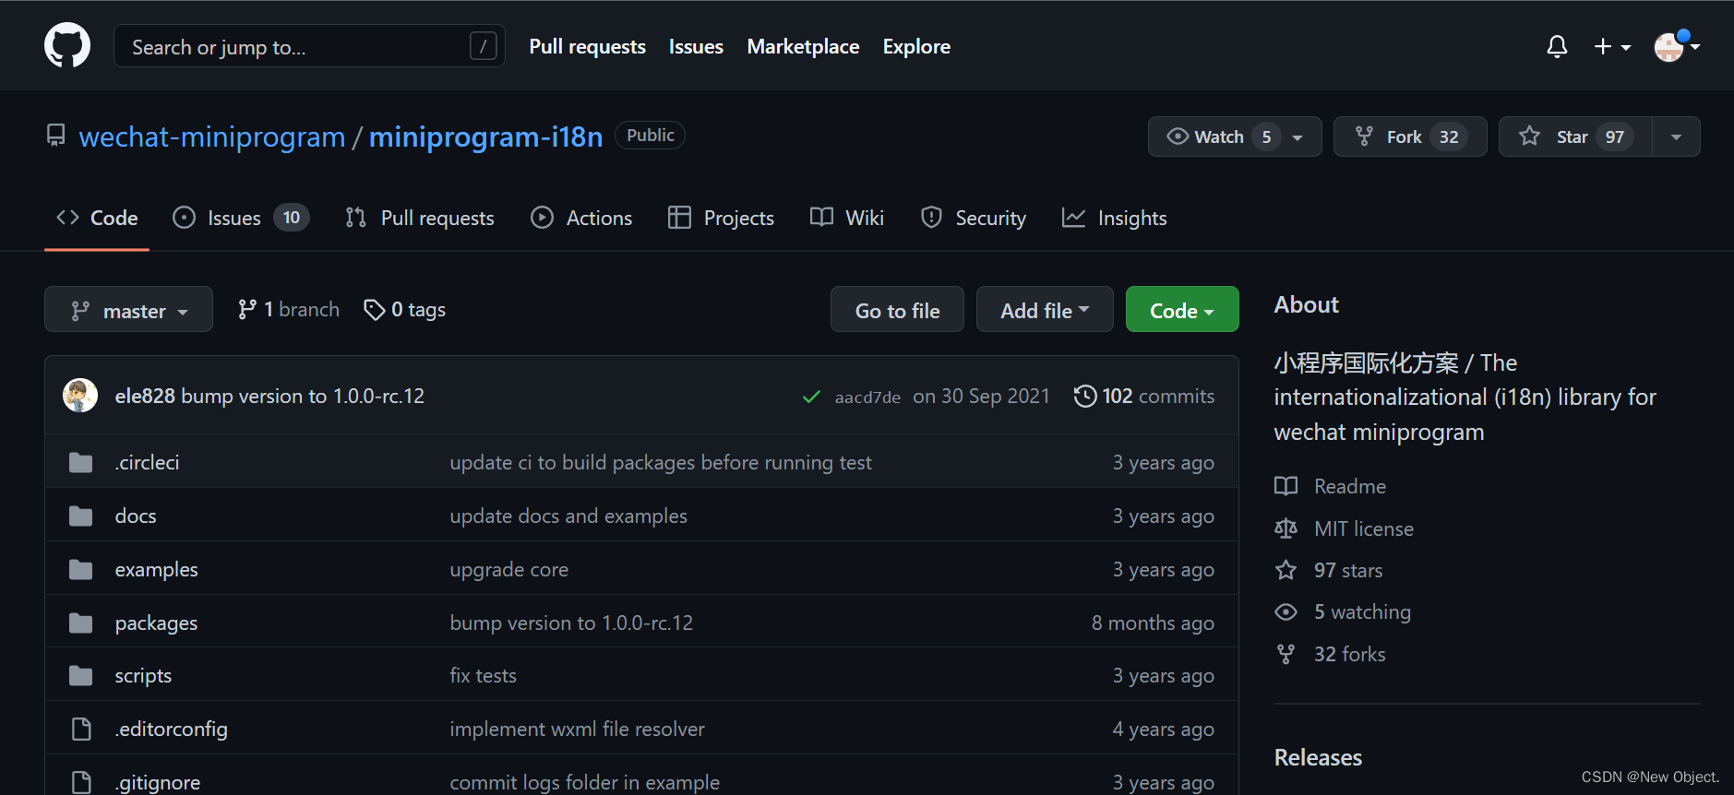Screen dimensions: 1734x795
Task: Open commit 'fix tests'
Action: pyautogui.click(x=484, y=675)
